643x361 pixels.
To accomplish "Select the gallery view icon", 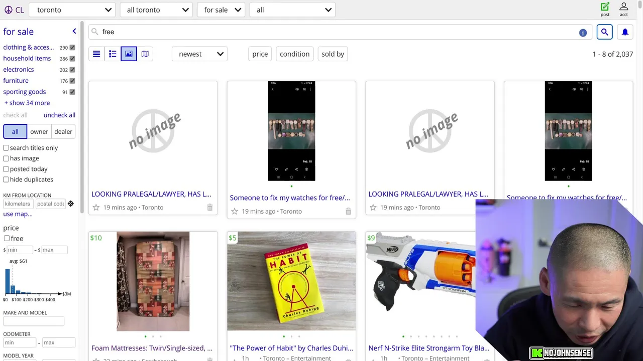I will [x=129, y=54].
